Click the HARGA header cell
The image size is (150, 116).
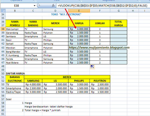[79, 23]
